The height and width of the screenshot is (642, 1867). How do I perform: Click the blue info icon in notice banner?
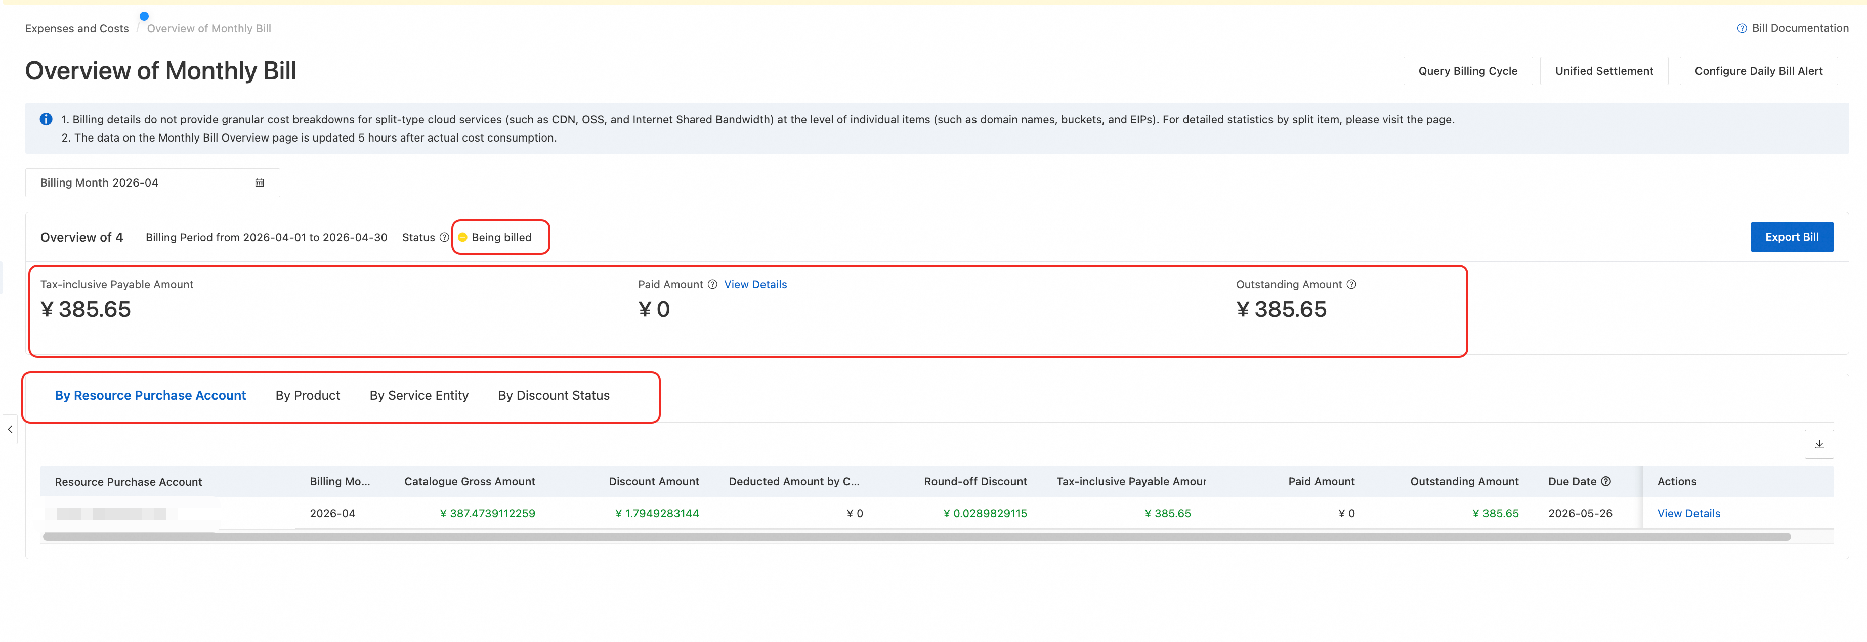[x=46, y=119]
